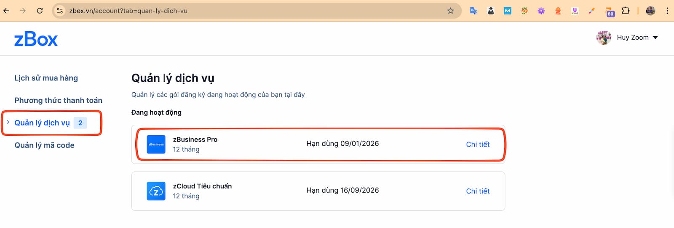This screenshot has width=674, height=228.
Task: Go back to the previous page
Action: (6, 11)
